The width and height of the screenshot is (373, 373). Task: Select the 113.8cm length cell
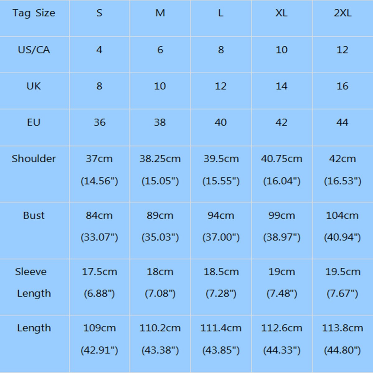pos(342,328)
